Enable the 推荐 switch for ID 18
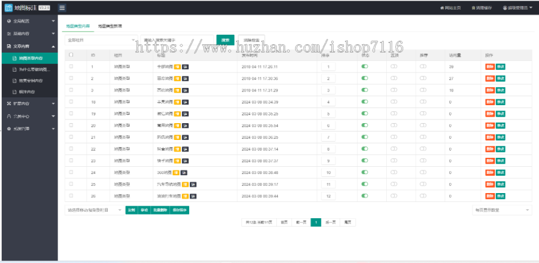This screenshot has width=539, height=263. tap(423, 102)
